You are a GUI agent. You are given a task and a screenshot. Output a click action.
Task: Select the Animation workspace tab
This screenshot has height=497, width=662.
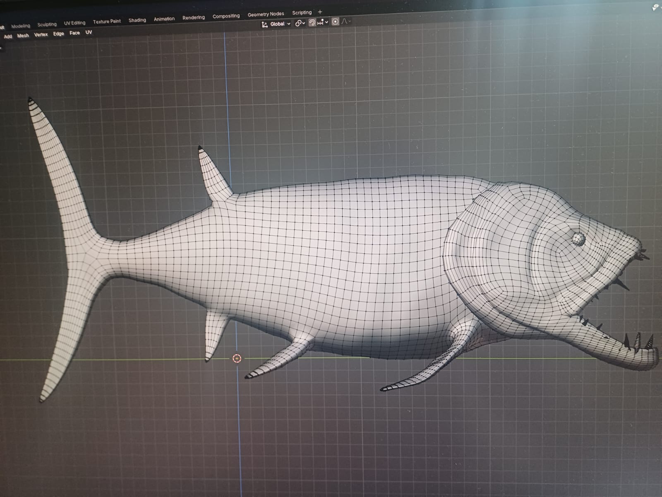tap(164, 19)
